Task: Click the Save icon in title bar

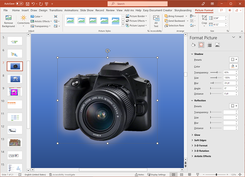Action: click(28, 4)
